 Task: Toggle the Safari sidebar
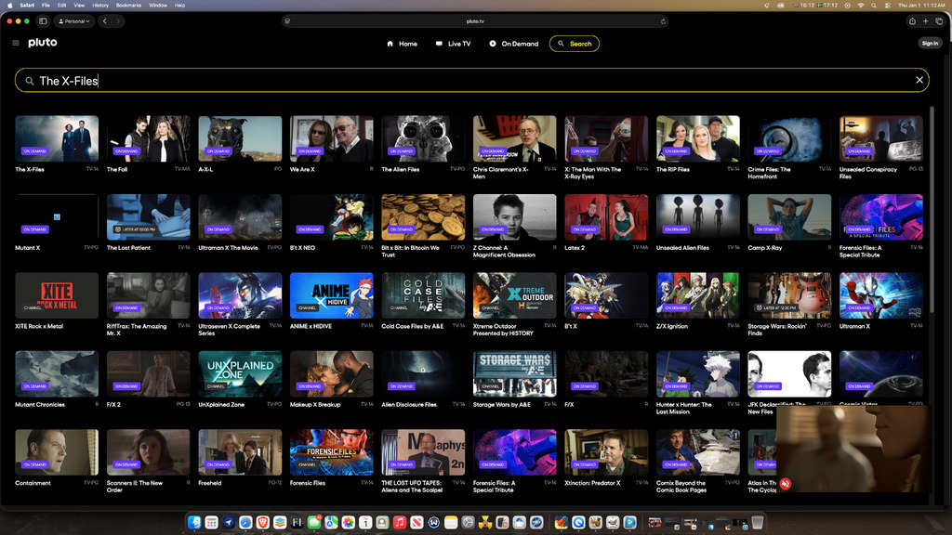(x=45, y=20)
